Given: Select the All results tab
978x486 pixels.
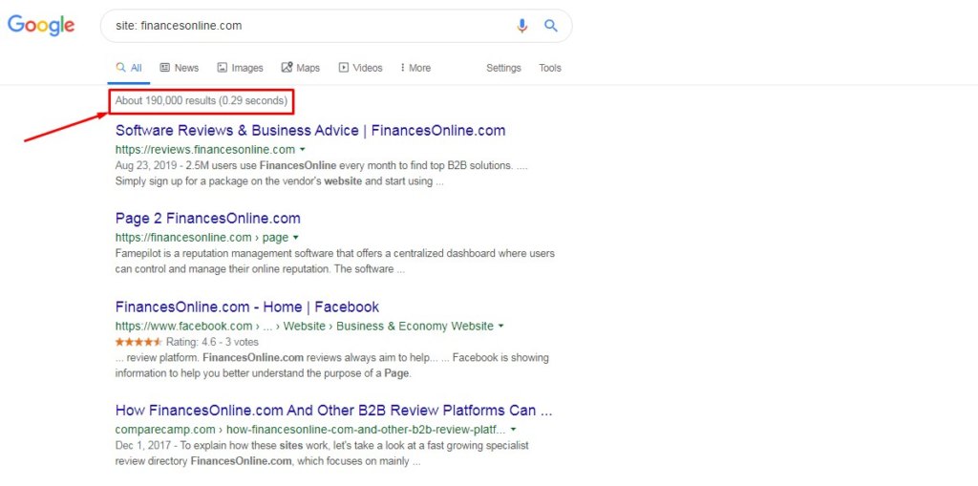Looking at the screenshot, I should tap(129, 68).
